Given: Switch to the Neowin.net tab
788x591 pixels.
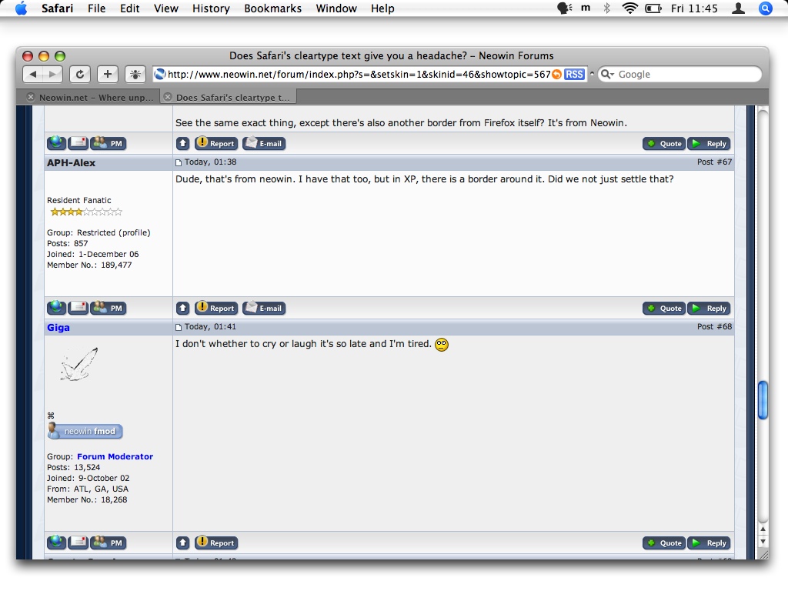Looking at the screenshot, I should [91, 97].
